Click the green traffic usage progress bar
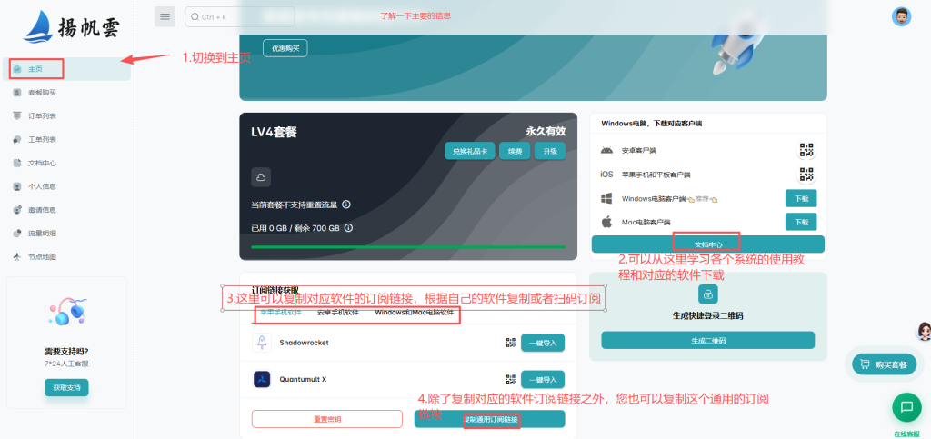The width and height of the screenshot is (931, 439). tap(407, 246)
